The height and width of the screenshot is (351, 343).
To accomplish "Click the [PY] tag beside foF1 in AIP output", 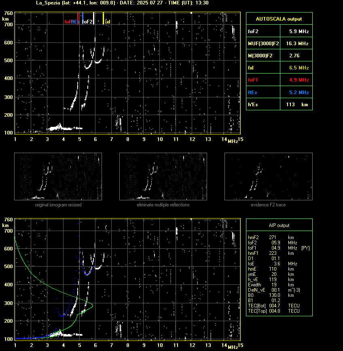I will [x=305, y=248].
